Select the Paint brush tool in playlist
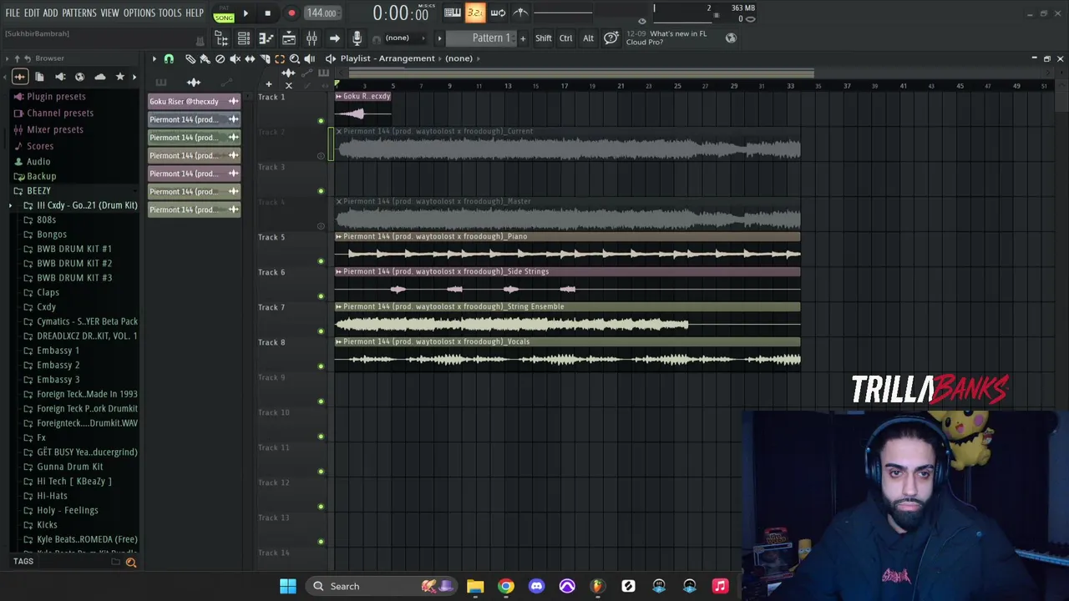Viewport: 1069px width, 601px height. click(205, 58)
